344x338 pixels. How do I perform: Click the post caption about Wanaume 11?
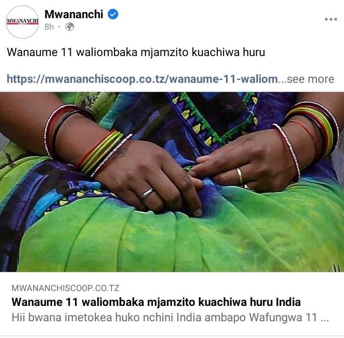click(136, 52)
